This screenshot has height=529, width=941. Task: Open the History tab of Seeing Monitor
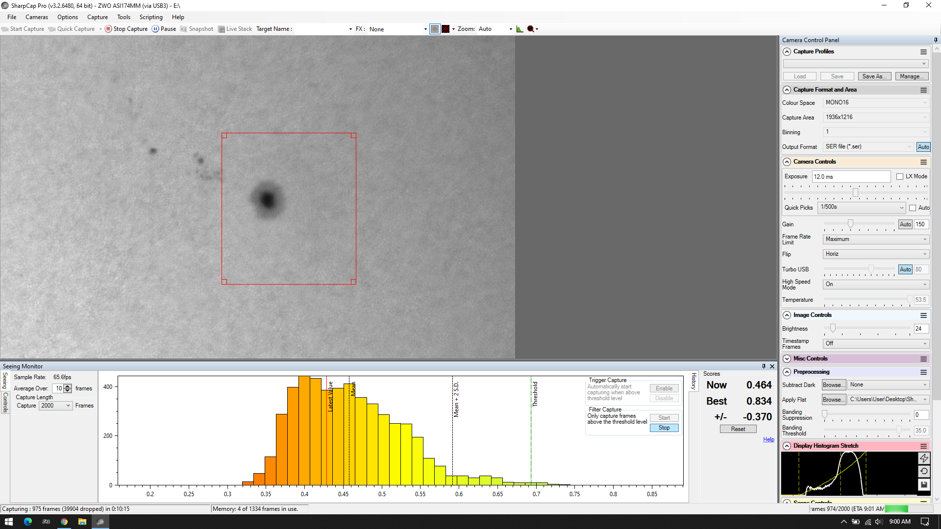click(693, 381)
